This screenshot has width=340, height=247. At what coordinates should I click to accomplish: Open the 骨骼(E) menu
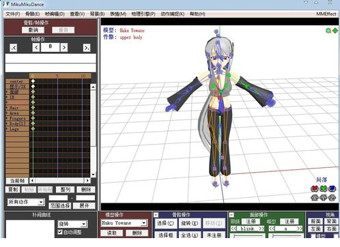[33, 14]
